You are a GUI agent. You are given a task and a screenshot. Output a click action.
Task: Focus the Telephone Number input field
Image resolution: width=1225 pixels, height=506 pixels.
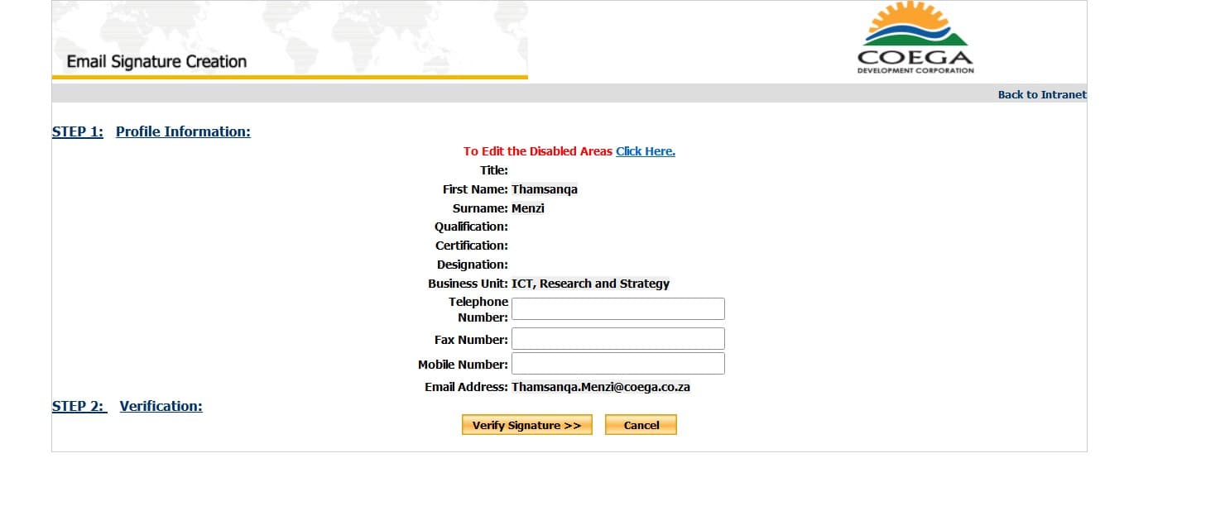pyautogui.click(x=618, y=308)
